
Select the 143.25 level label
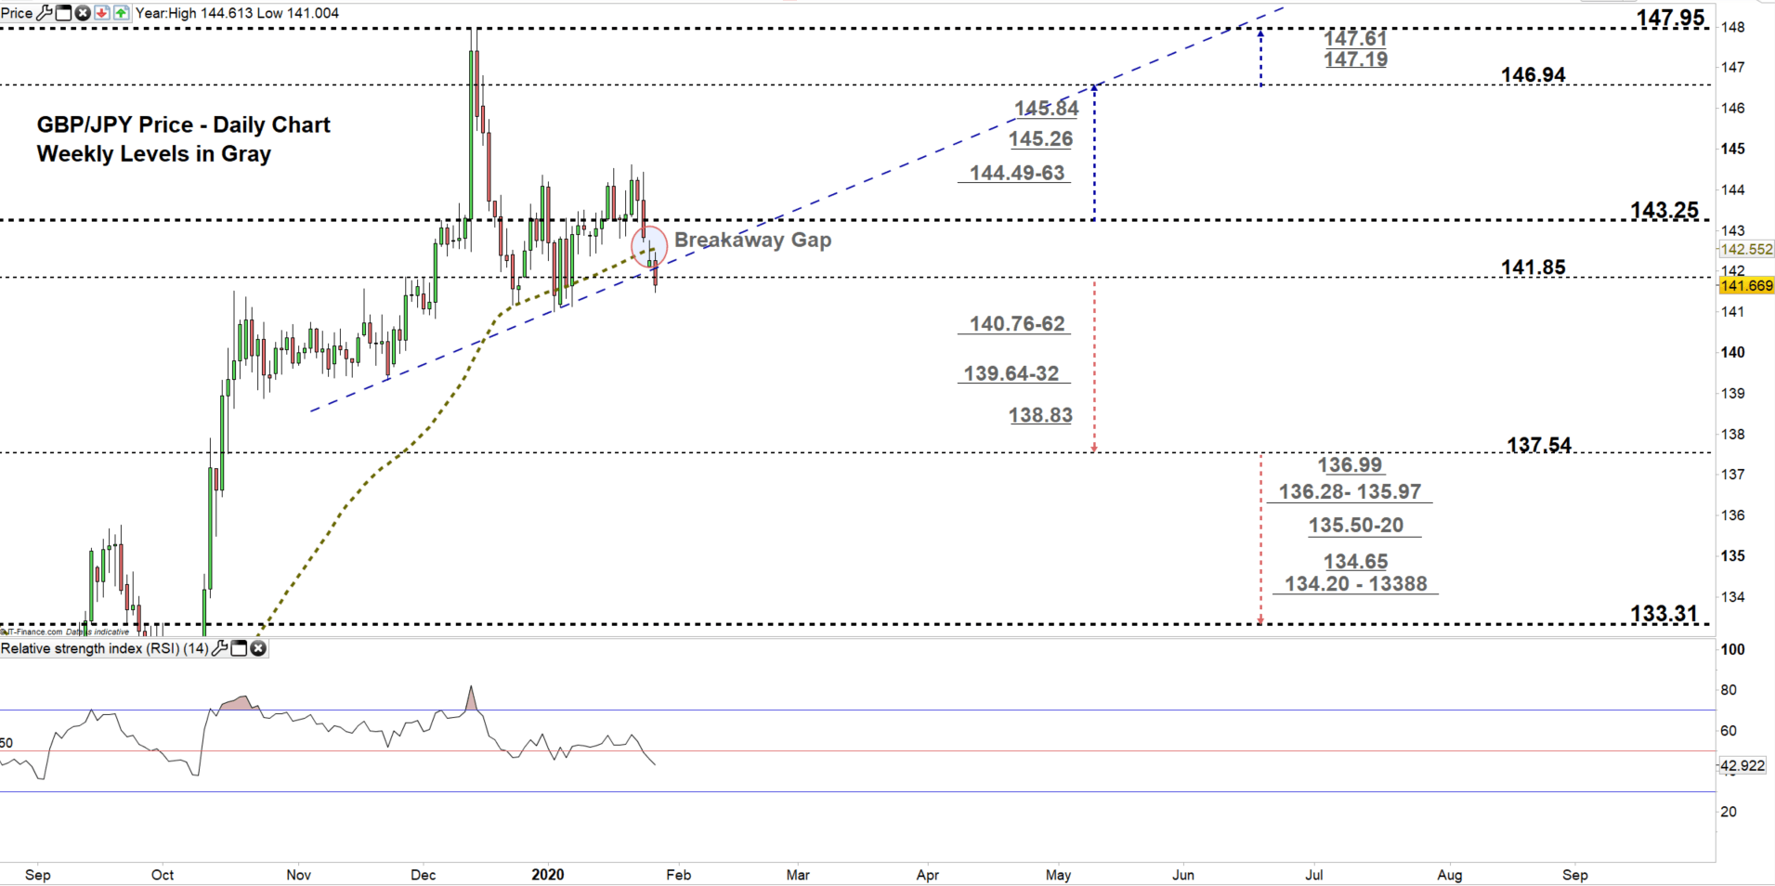[1664, 210]
